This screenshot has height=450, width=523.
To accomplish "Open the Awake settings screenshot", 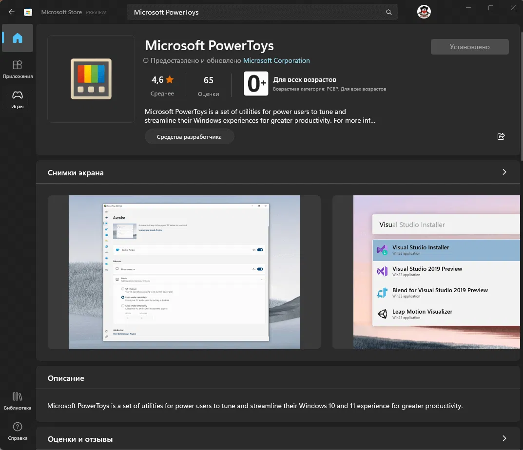I will pyautogui.click(x=184, y=272).
